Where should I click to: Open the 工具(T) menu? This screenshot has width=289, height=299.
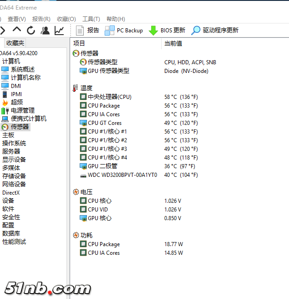tap(91, 19)
